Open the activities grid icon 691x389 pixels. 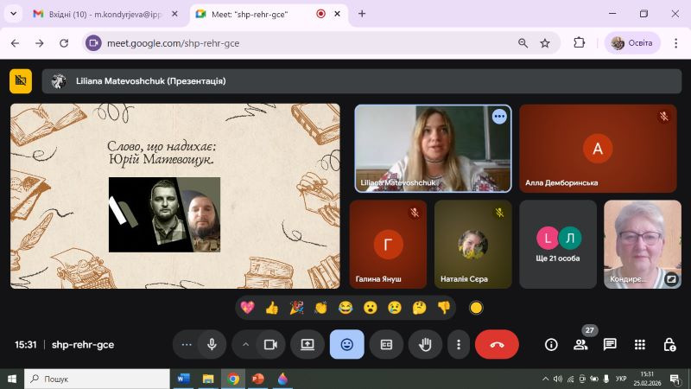coord(640,344)
